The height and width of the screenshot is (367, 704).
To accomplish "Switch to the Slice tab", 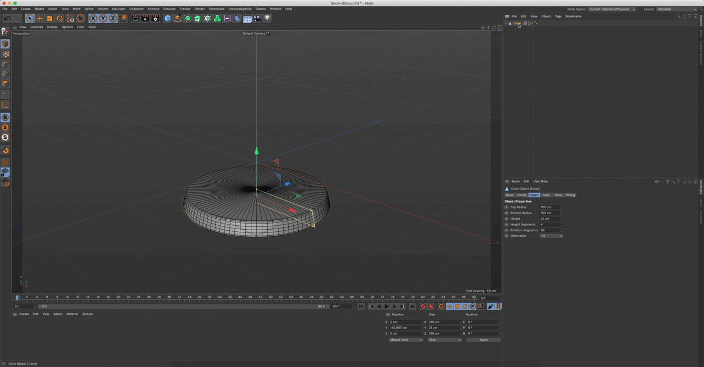I will (x=558, y=195).
